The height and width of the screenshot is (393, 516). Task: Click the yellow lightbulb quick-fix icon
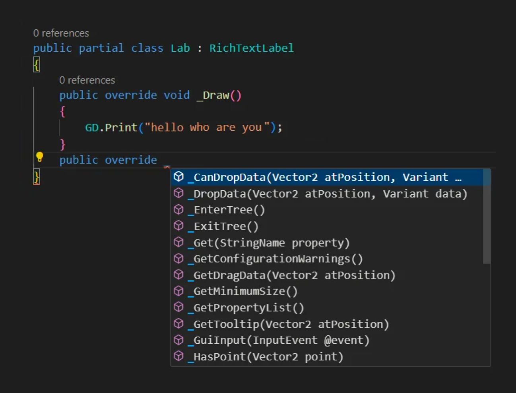tap(39, 157)
